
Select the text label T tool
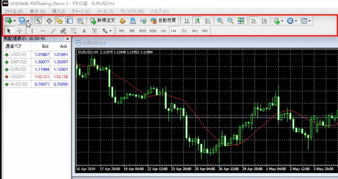tap(94, 31)
